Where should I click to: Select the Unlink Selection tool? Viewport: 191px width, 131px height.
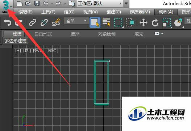tap(44, 22)
